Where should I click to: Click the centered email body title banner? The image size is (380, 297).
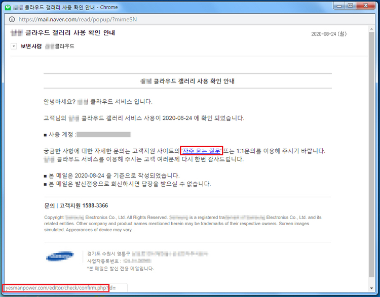coord(187,81)
